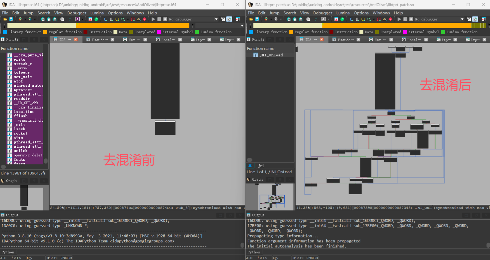Click the Save icon in left IDA toolbar
Screen dimensions: 490x260
(x=11, y=19)
